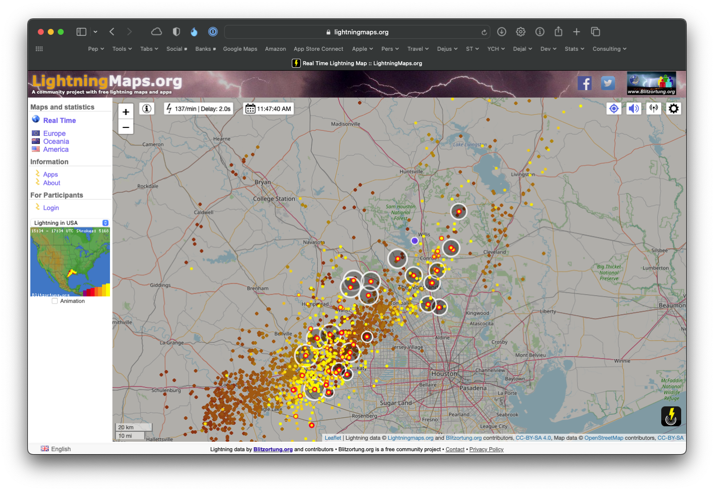Open iCloud tabs cloud icon

pos(156,32)
